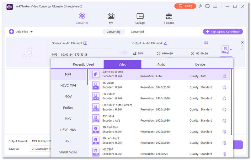Choose AVI format

point(68,141)
